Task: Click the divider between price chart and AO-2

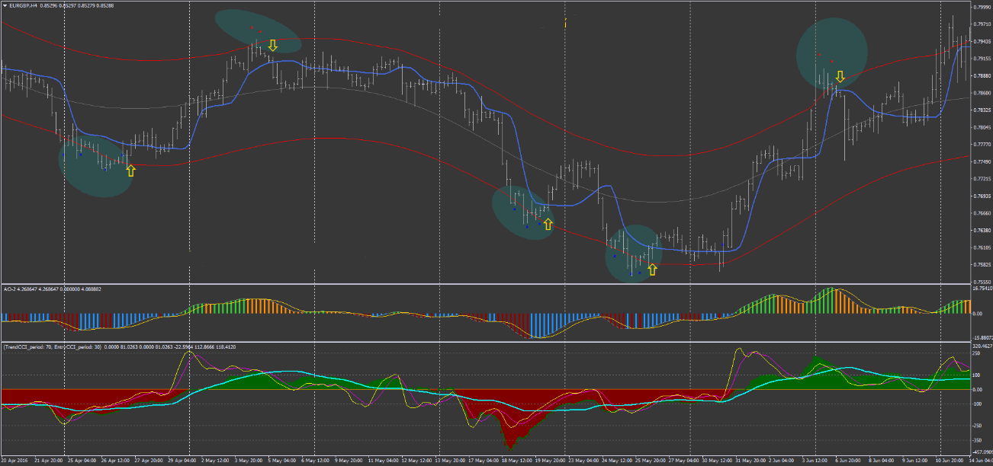Action: 488,284
